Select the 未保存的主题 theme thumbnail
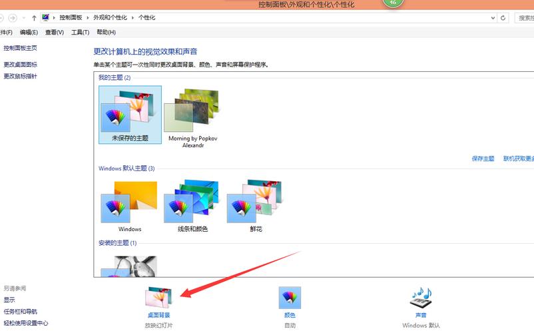 point(130,115)
